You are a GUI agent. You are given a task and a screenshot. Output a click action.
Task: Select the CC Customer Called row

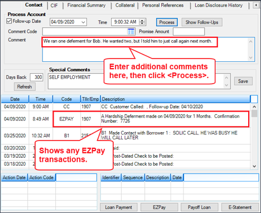pos(125,106)
